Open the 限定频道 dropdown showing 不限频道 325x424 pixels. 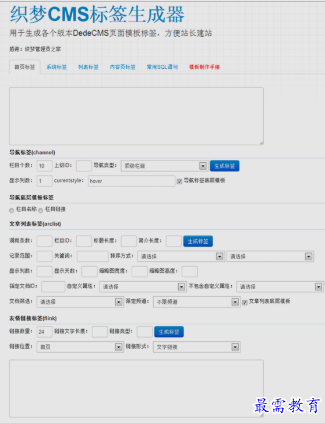[x=196, y=302]
